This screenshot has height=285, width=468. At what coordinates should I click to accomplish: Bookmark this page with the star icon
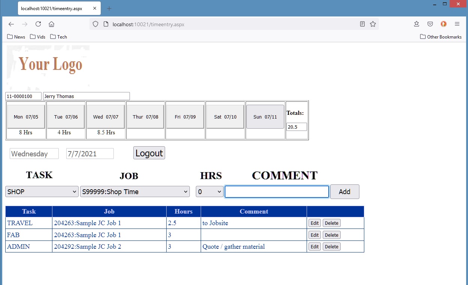tap(373, 24)
